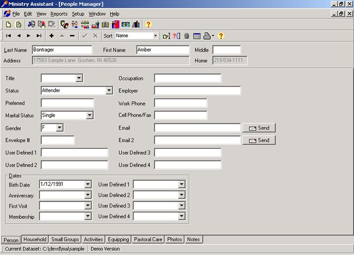This screenshot has height=255, width=354.
Task: Click the New file icon in top toolbar
Action: pyautogui.click(x=8, y=24)
